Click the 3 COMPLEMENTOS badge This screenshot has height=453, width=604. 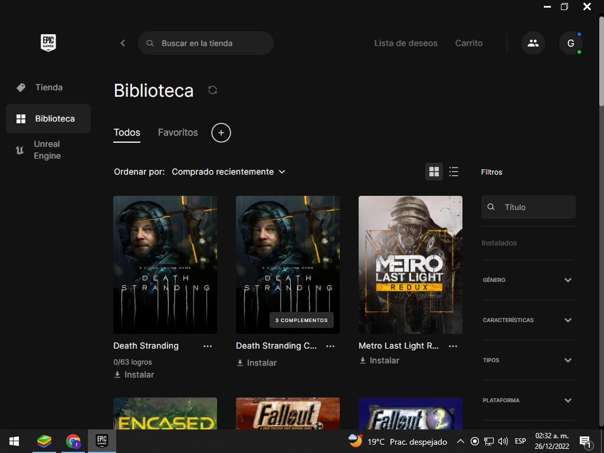tap(301, 320)
